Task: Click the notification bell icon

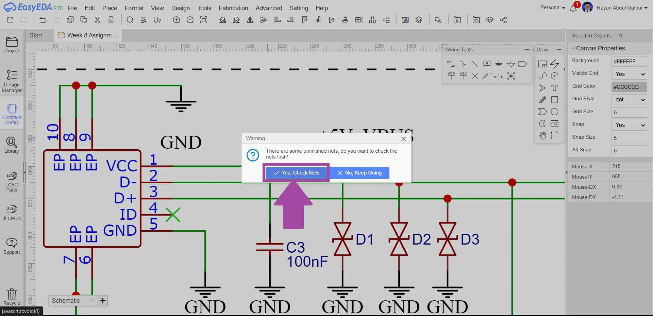Action: (573, 9)
